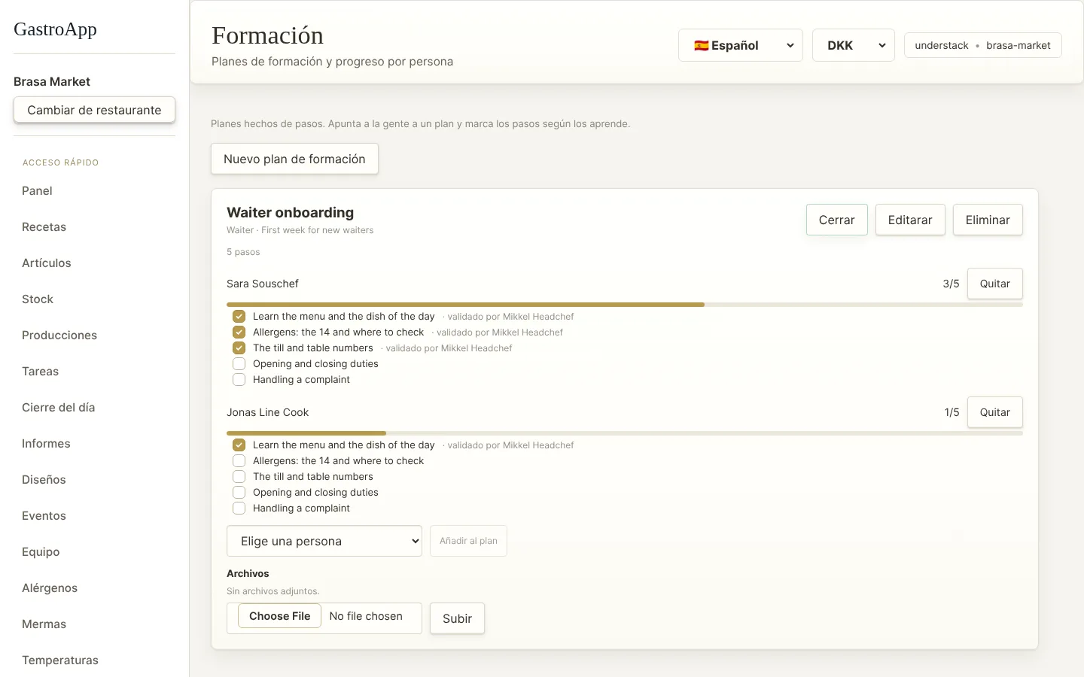Screen dimensions: 1084x677
Task: Click Eliminar to delete Waiter onboarding
Action: coord(988,220)
